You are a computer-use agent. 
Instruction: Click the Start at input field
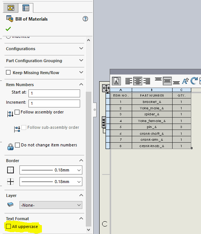(54, 94)
